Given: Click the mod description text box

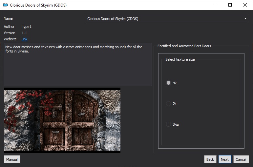Looking at the screenshot, I should click(x=78, y=64).
